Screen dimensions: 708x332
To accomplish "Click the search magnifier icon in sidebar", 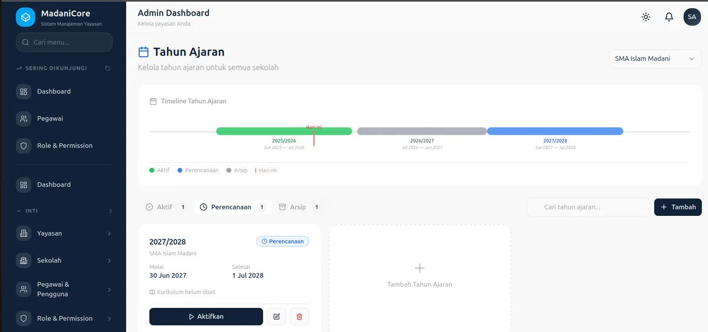I will 25,42.
